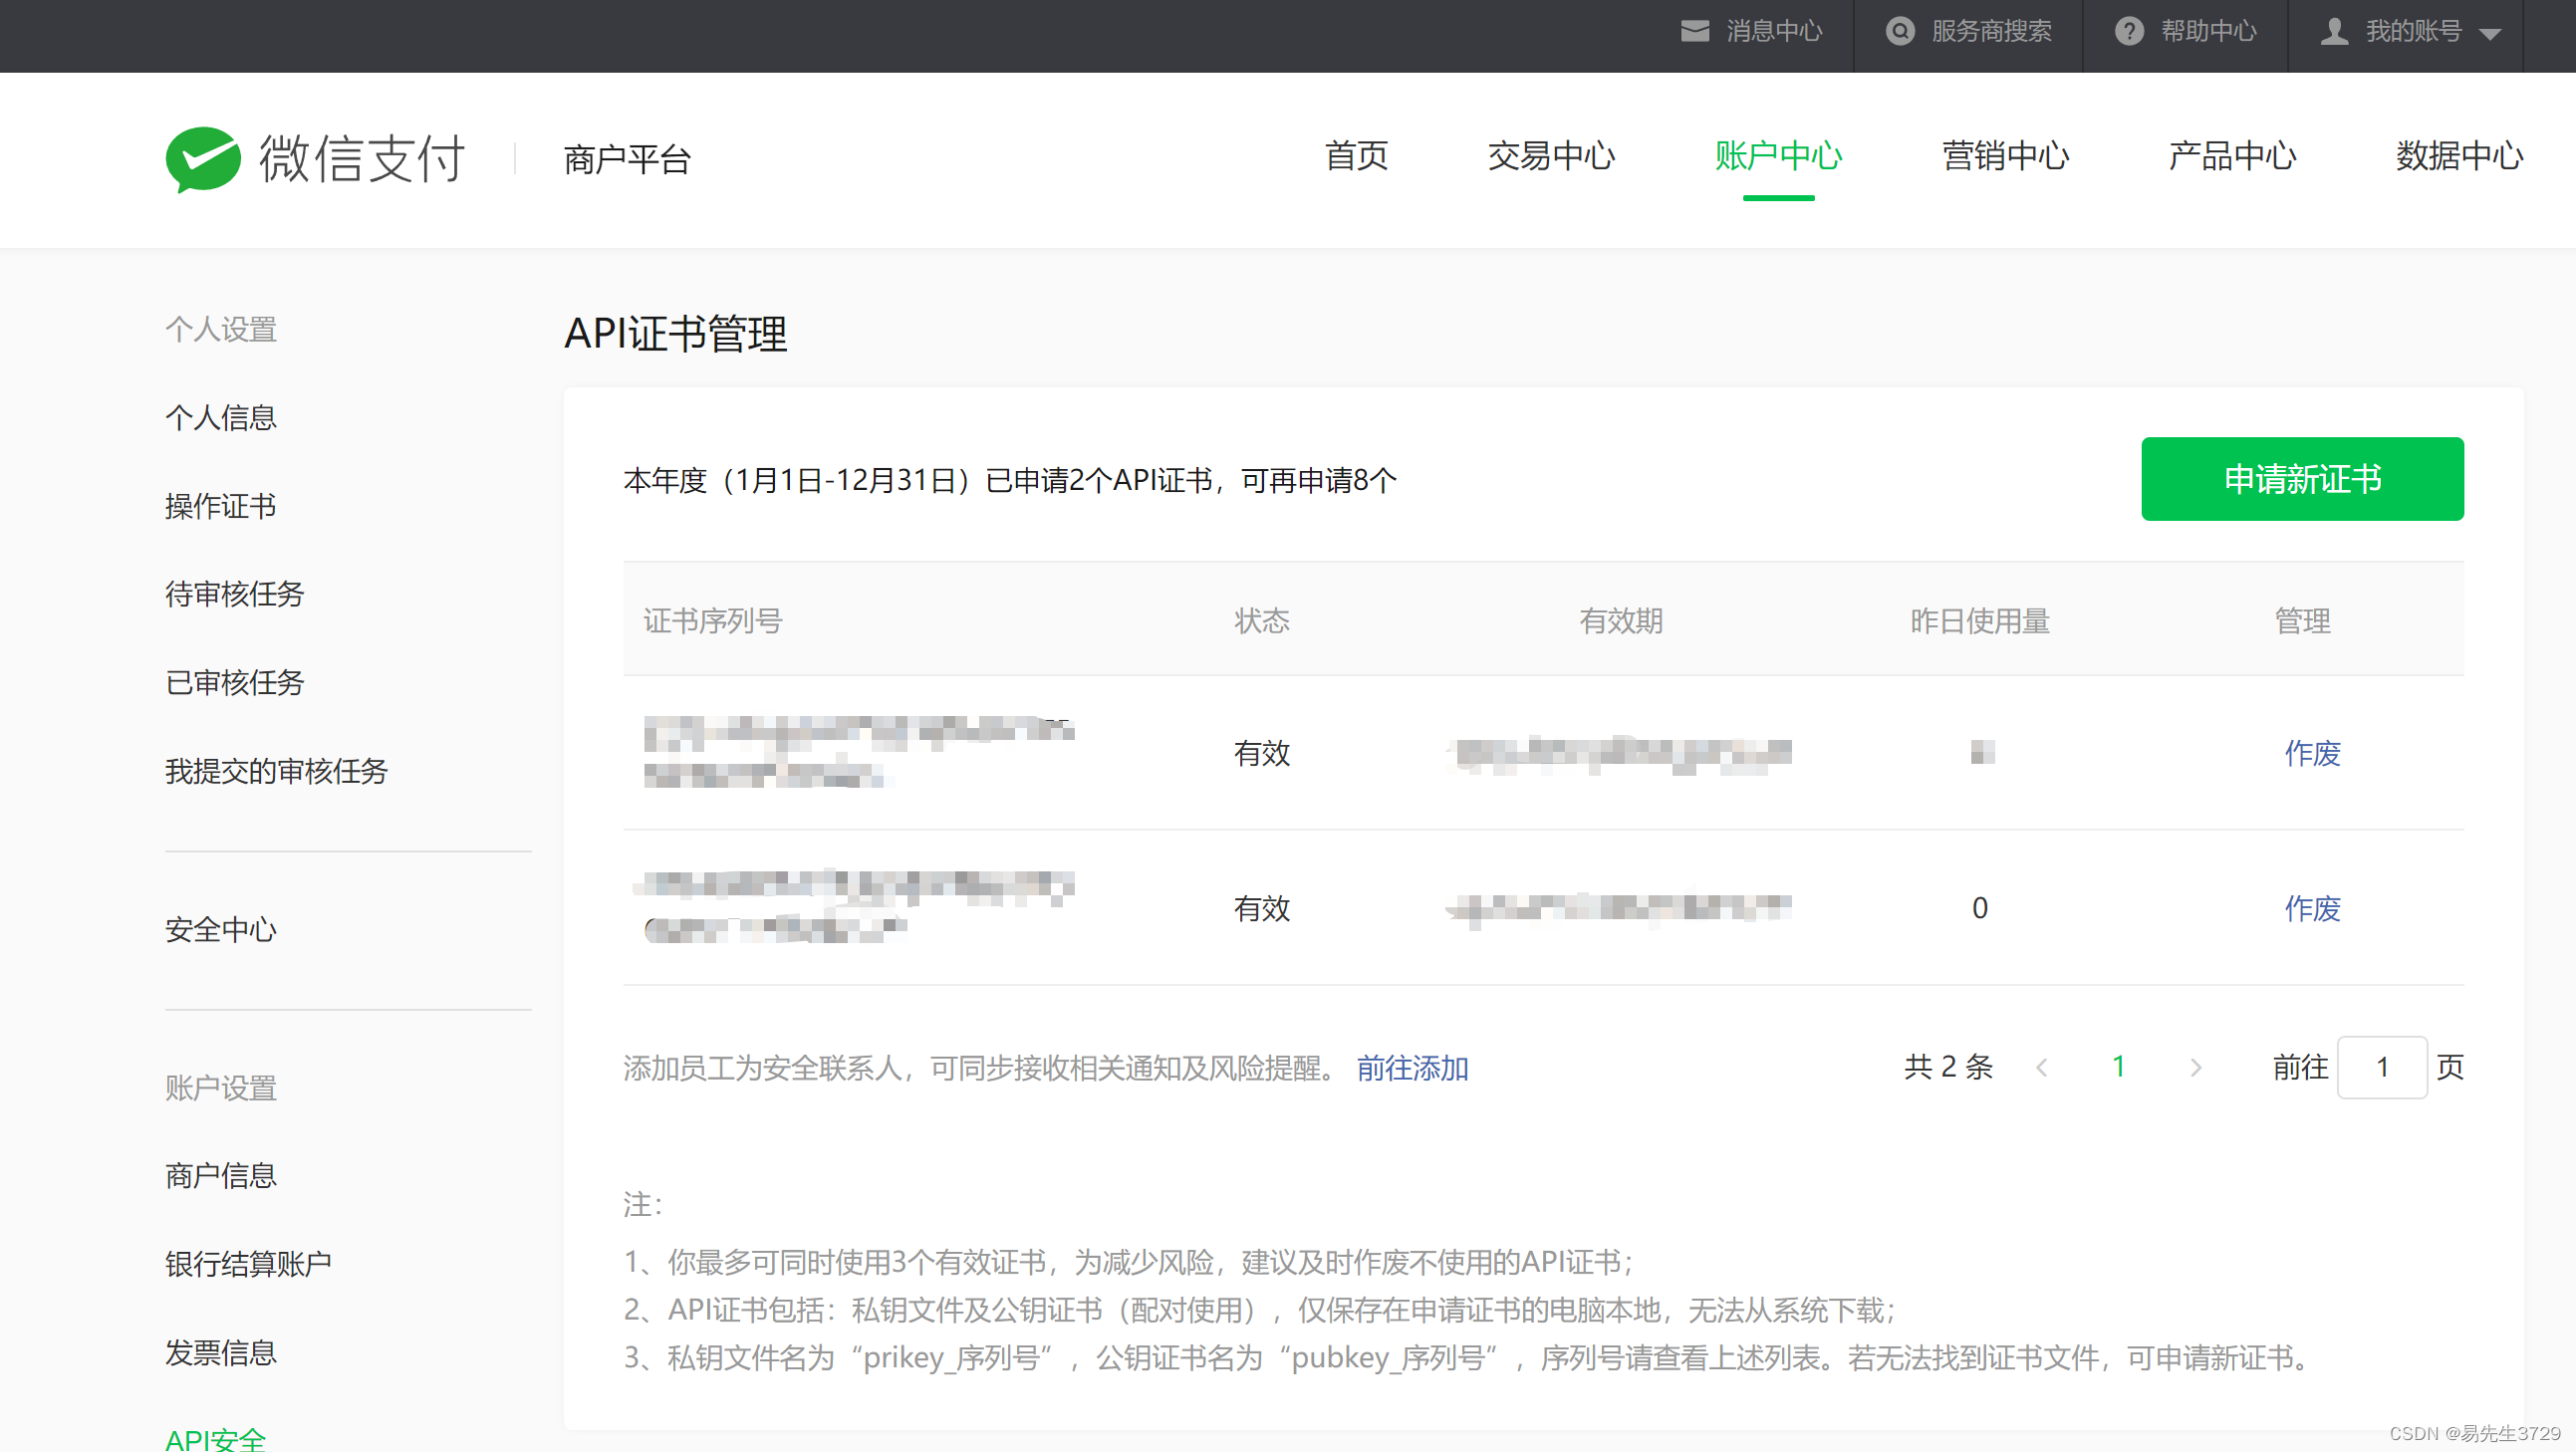
Task: Open the 数据中心 navigation tab
Action: coord(2459,157)
